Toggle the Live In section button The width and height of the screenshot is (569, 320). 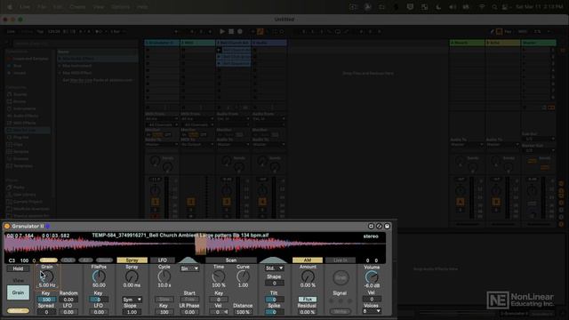(340, 260)
